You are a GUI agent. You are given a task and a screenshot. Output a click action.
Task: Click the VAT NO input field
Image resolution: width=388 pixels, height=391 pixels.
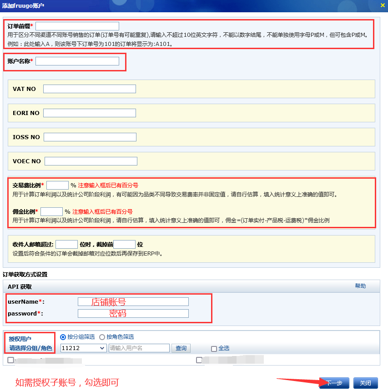point(89,89)
